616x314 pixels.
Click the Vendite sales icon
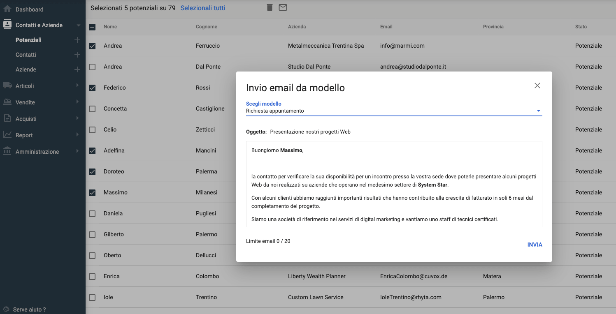point(7,102)
